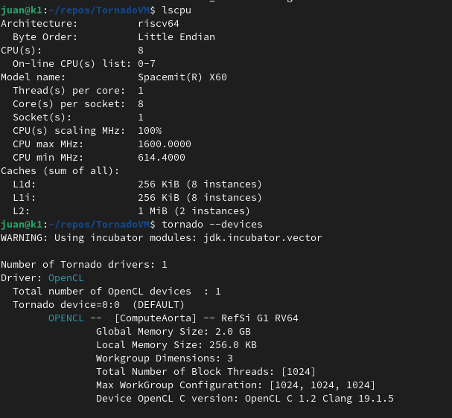Click the 'jdk.incubator.vector' module name

[x=262, y=238]
